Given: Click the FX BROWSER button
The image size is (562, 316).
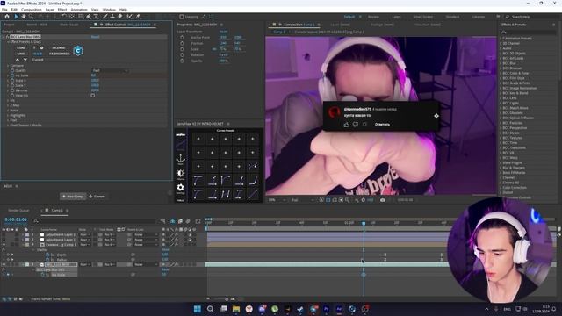Looking at the screenshot, I should pos(60,54).
